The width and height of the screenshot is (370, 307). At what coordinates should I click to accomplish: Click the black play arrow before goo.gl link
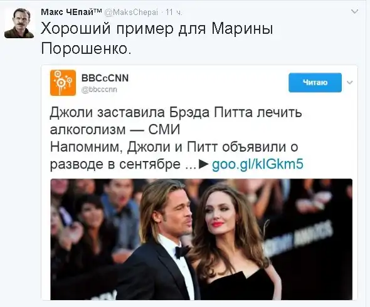click(x=204, y=164)
